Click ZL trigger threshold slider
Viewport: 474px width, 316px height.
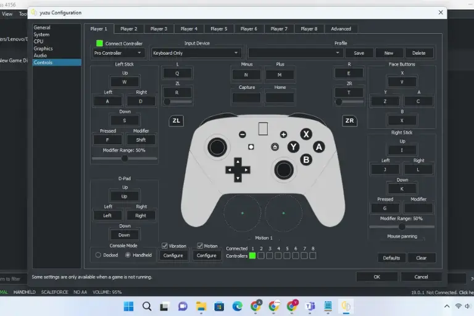click(x=177, y=102)
